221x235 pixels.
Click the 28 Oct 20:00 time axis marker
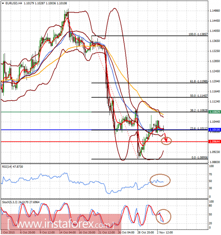click(146, 232)
